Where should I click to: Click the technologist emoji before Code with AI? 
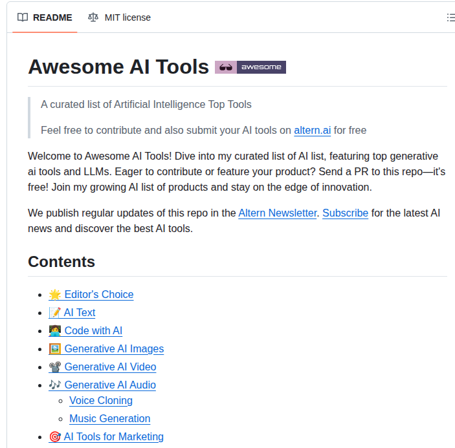[55, 330]
